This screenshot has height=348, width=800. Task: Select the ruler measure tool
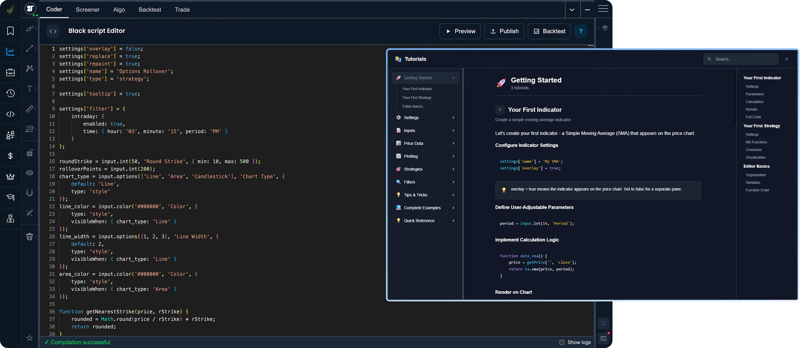pos(30,109)
